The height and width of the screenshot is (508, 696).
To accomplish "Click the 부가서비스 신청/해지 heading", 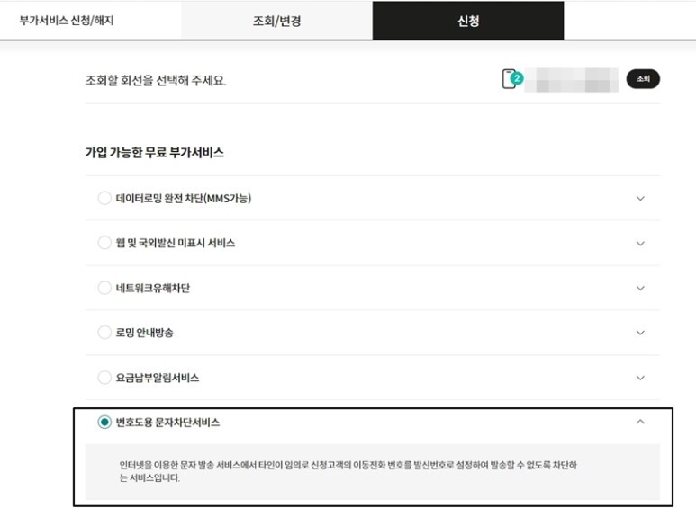I will point(67,21).
